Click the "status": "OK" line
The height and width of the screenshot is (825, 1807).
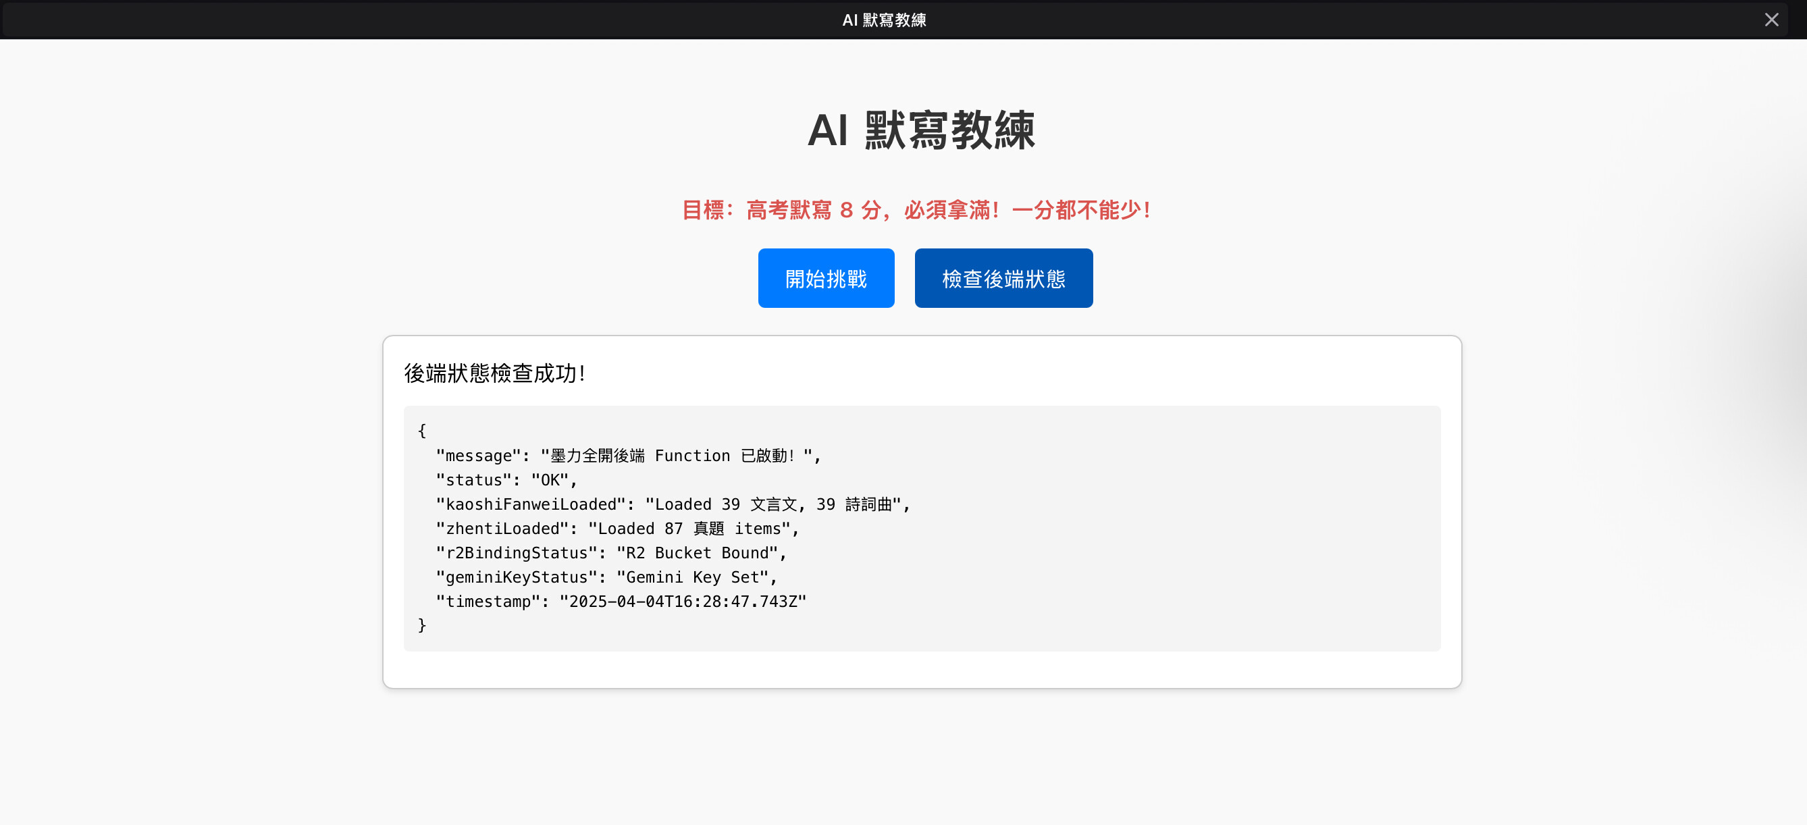[506, 480]
